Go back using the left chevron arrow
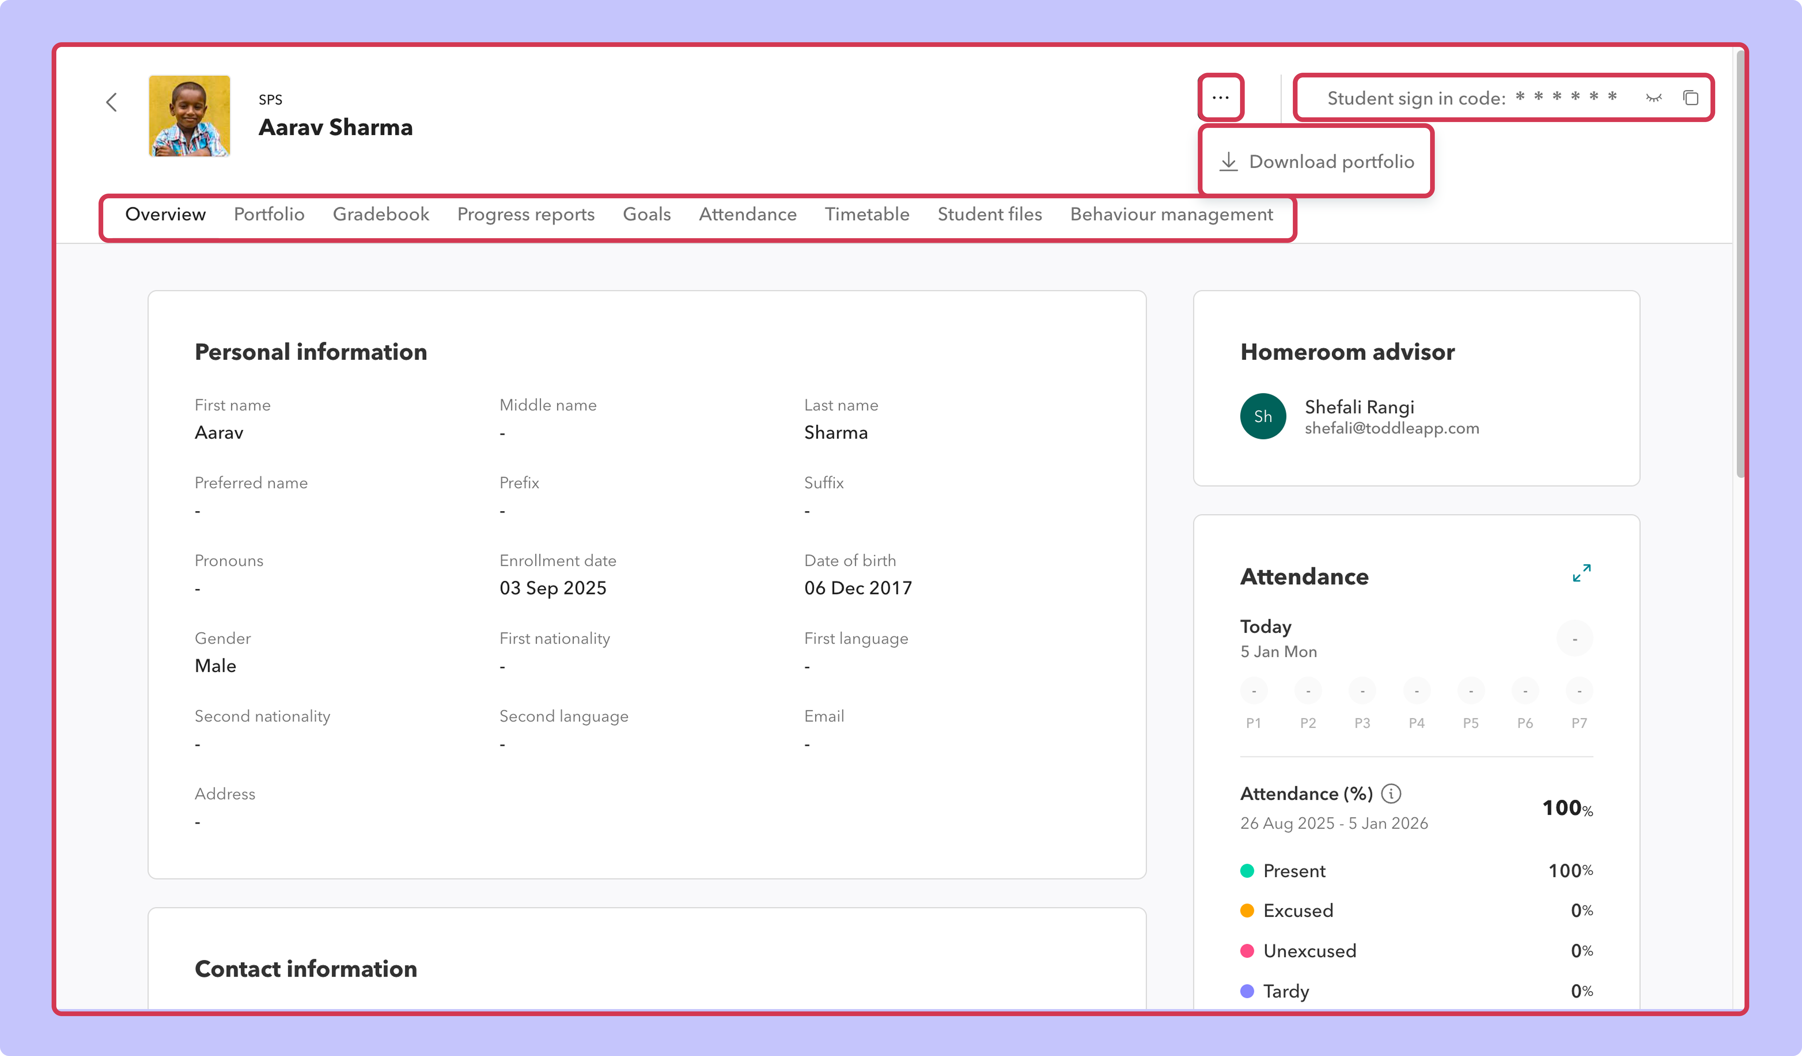This screenshot has width=1802, height=1056. pyautogui.click(x=111, y=102)
